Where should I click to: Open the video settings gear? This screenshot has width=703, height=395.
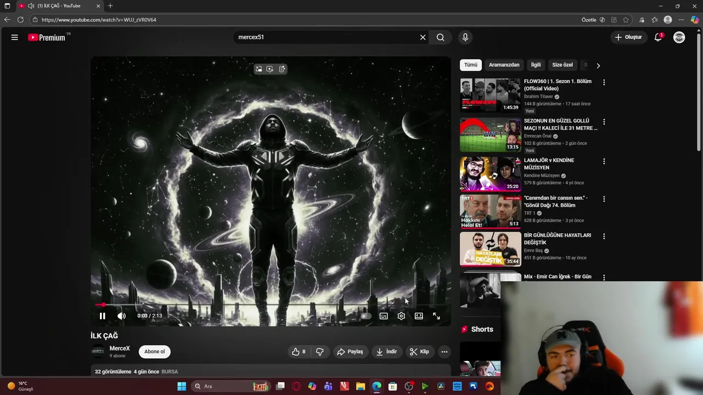tap(401, 316)
